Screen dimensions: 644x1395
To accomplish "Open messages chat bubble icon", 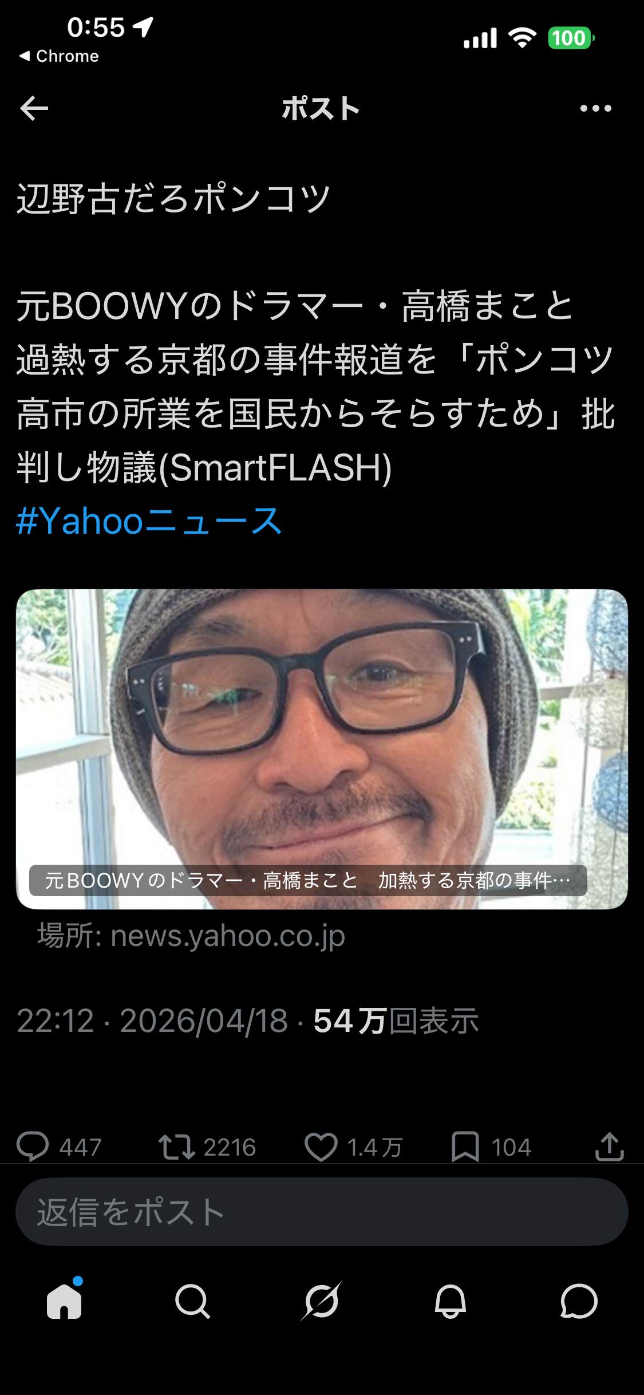I will click(x=579, y=1301).
